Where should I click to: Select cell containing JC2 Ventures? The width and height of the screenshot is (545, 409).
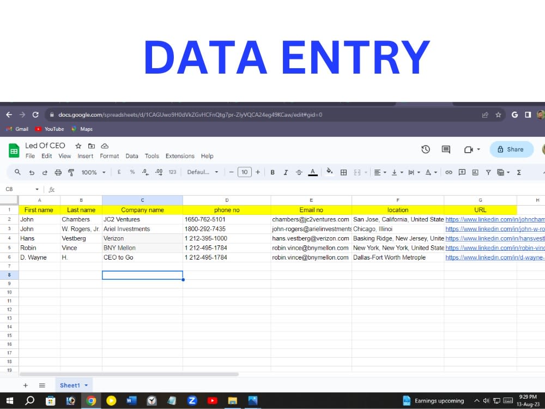(142, 219)
